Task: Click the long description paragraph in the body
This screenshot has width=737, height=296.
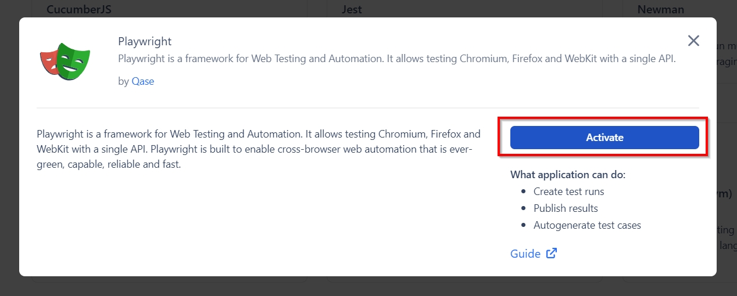Action: (258, 149)
